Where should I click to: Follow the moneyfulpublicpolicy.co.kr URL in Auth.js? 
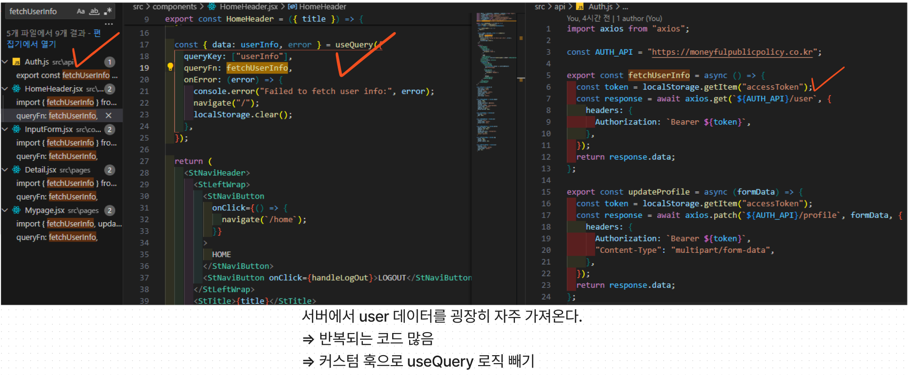[732, 52]
